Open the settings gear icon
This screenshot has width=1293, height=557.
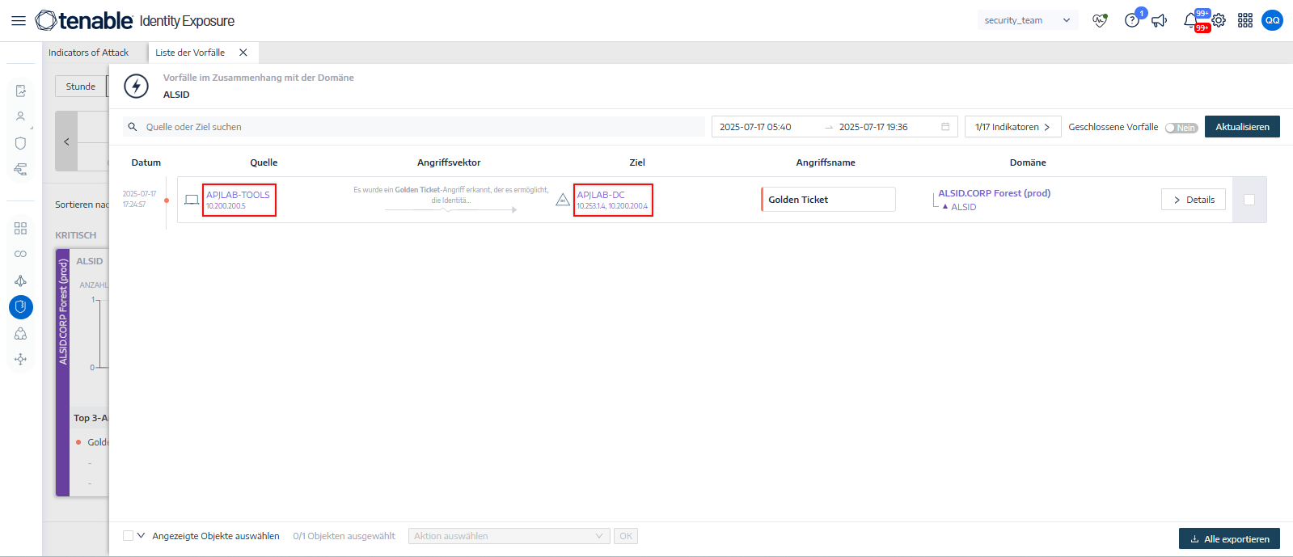pyautogui.click(x=1219, y=21)
